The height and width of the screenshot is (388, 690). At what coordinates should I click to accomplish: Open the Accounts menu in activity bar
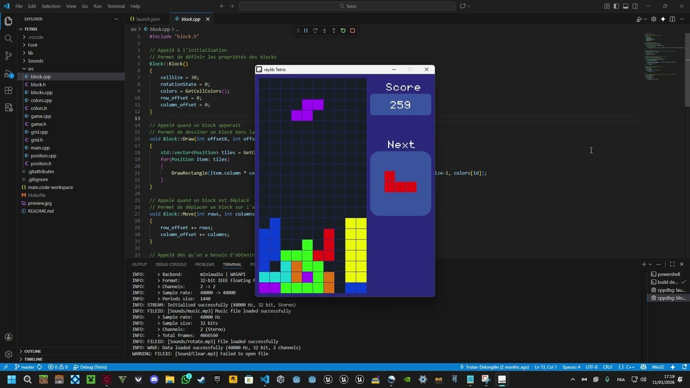pos(8,337)
